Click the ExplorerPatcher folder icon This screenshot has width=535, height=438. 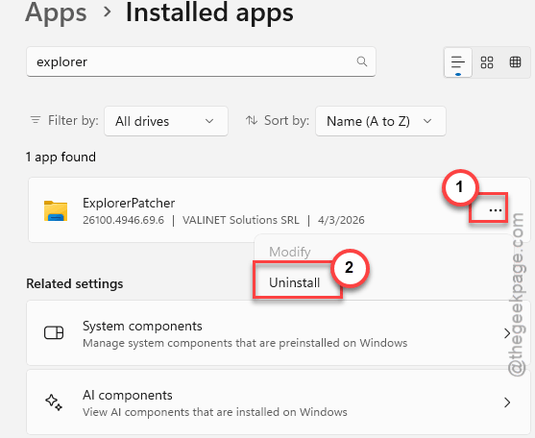(x=56, y=210)
